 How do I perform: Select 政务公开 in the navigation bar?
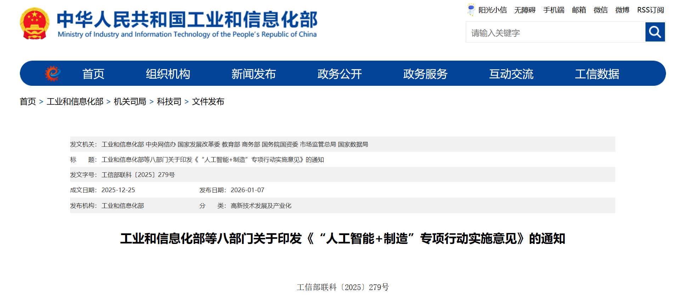tap(339, 74)
